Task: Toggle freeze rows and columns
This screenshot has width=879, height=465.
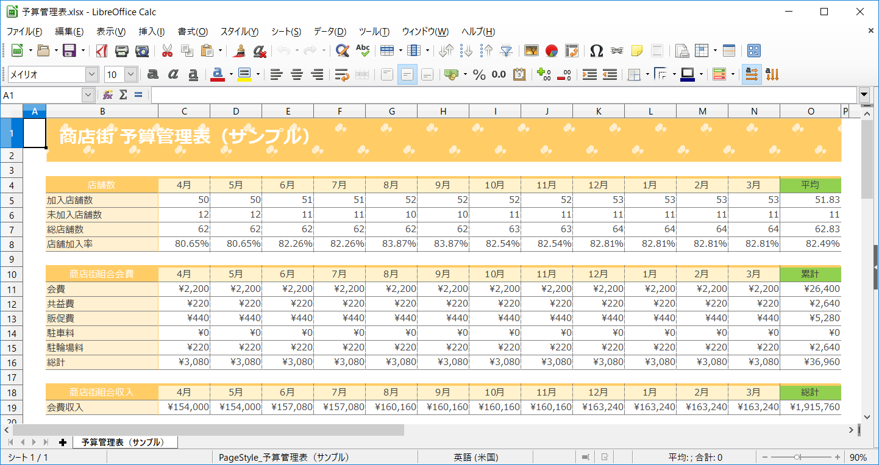Action: (702, 51)
